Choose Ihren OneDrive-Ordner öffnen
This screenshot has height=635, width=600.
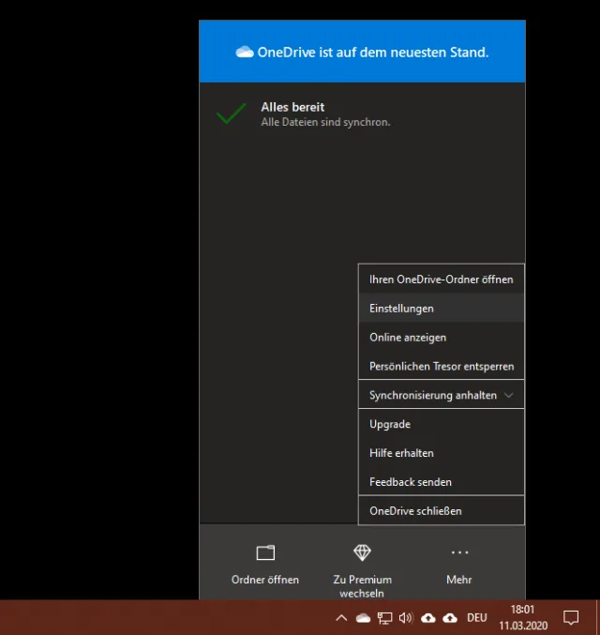(x=441, y=279)
